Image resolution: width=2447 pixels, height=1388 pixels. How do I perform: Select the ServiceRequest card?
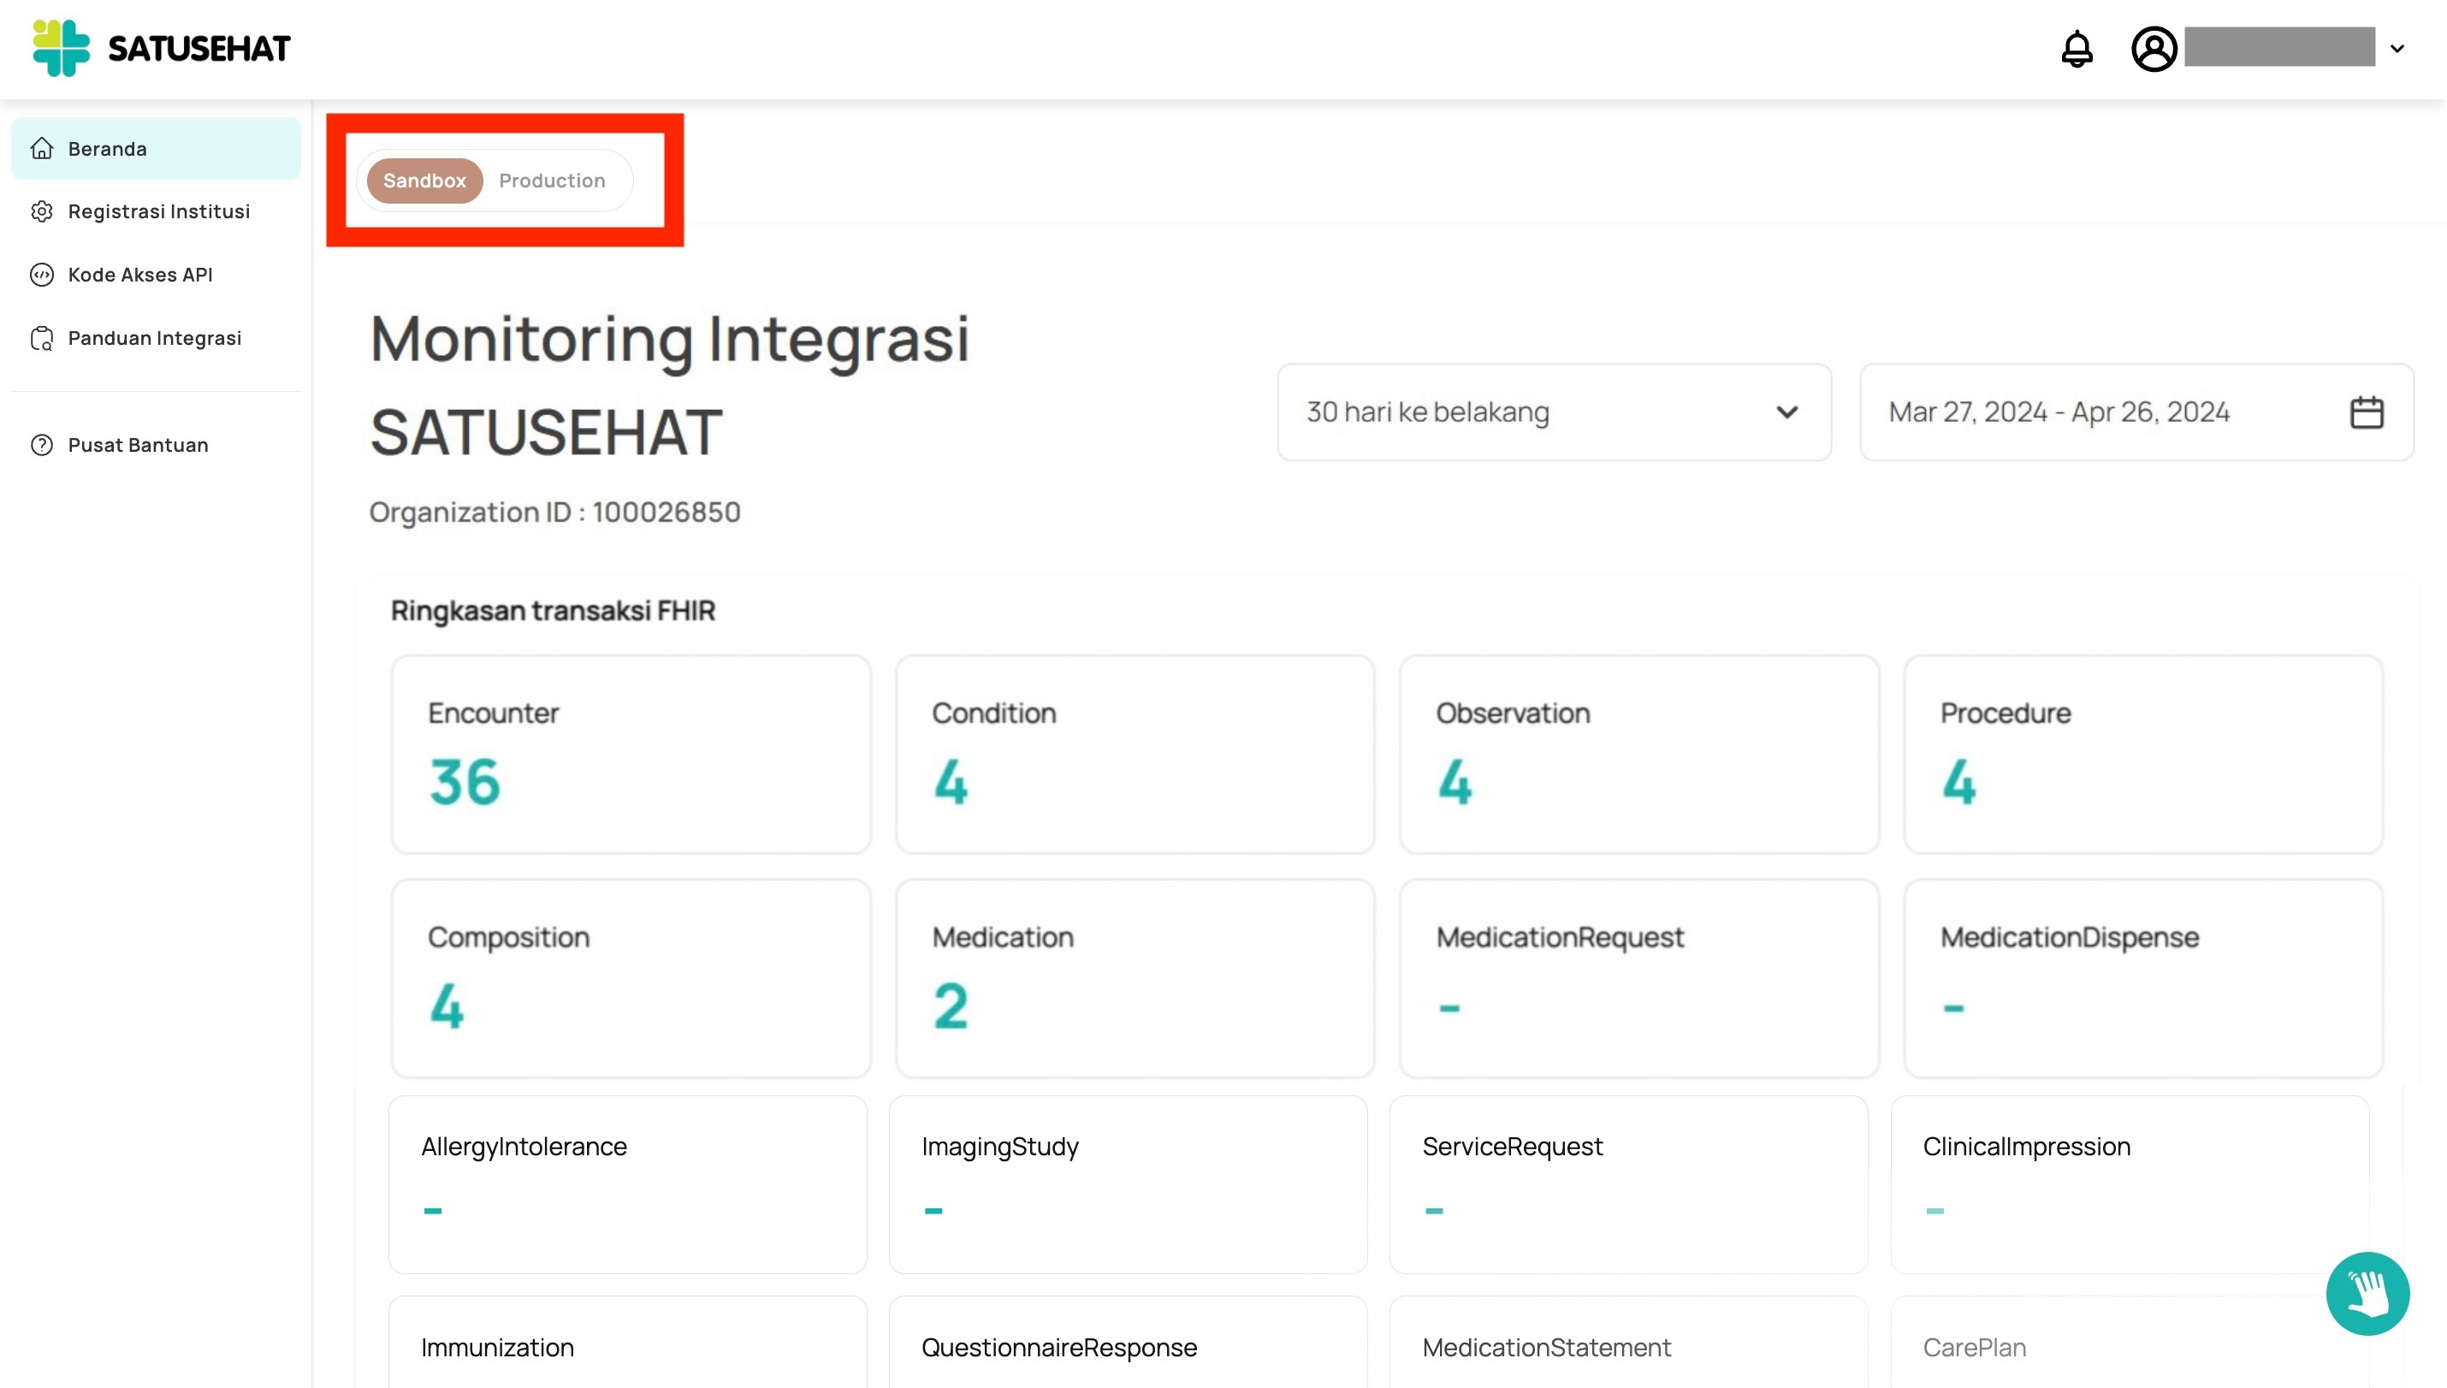tap(1628, 1185)
